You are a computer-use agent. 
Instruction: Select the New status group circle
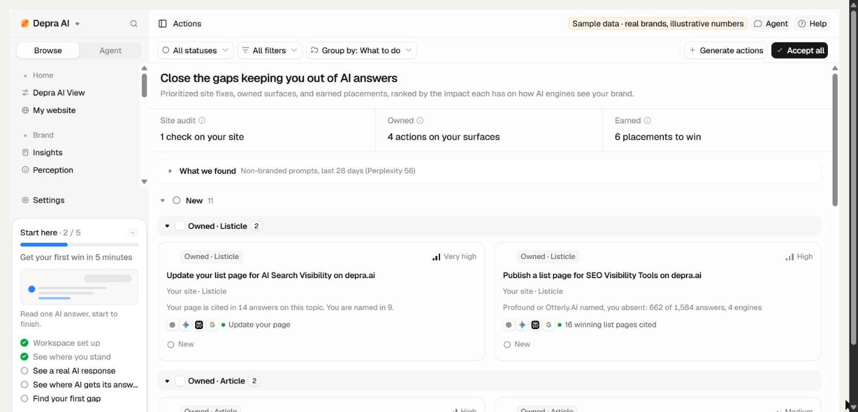[177, 200]
